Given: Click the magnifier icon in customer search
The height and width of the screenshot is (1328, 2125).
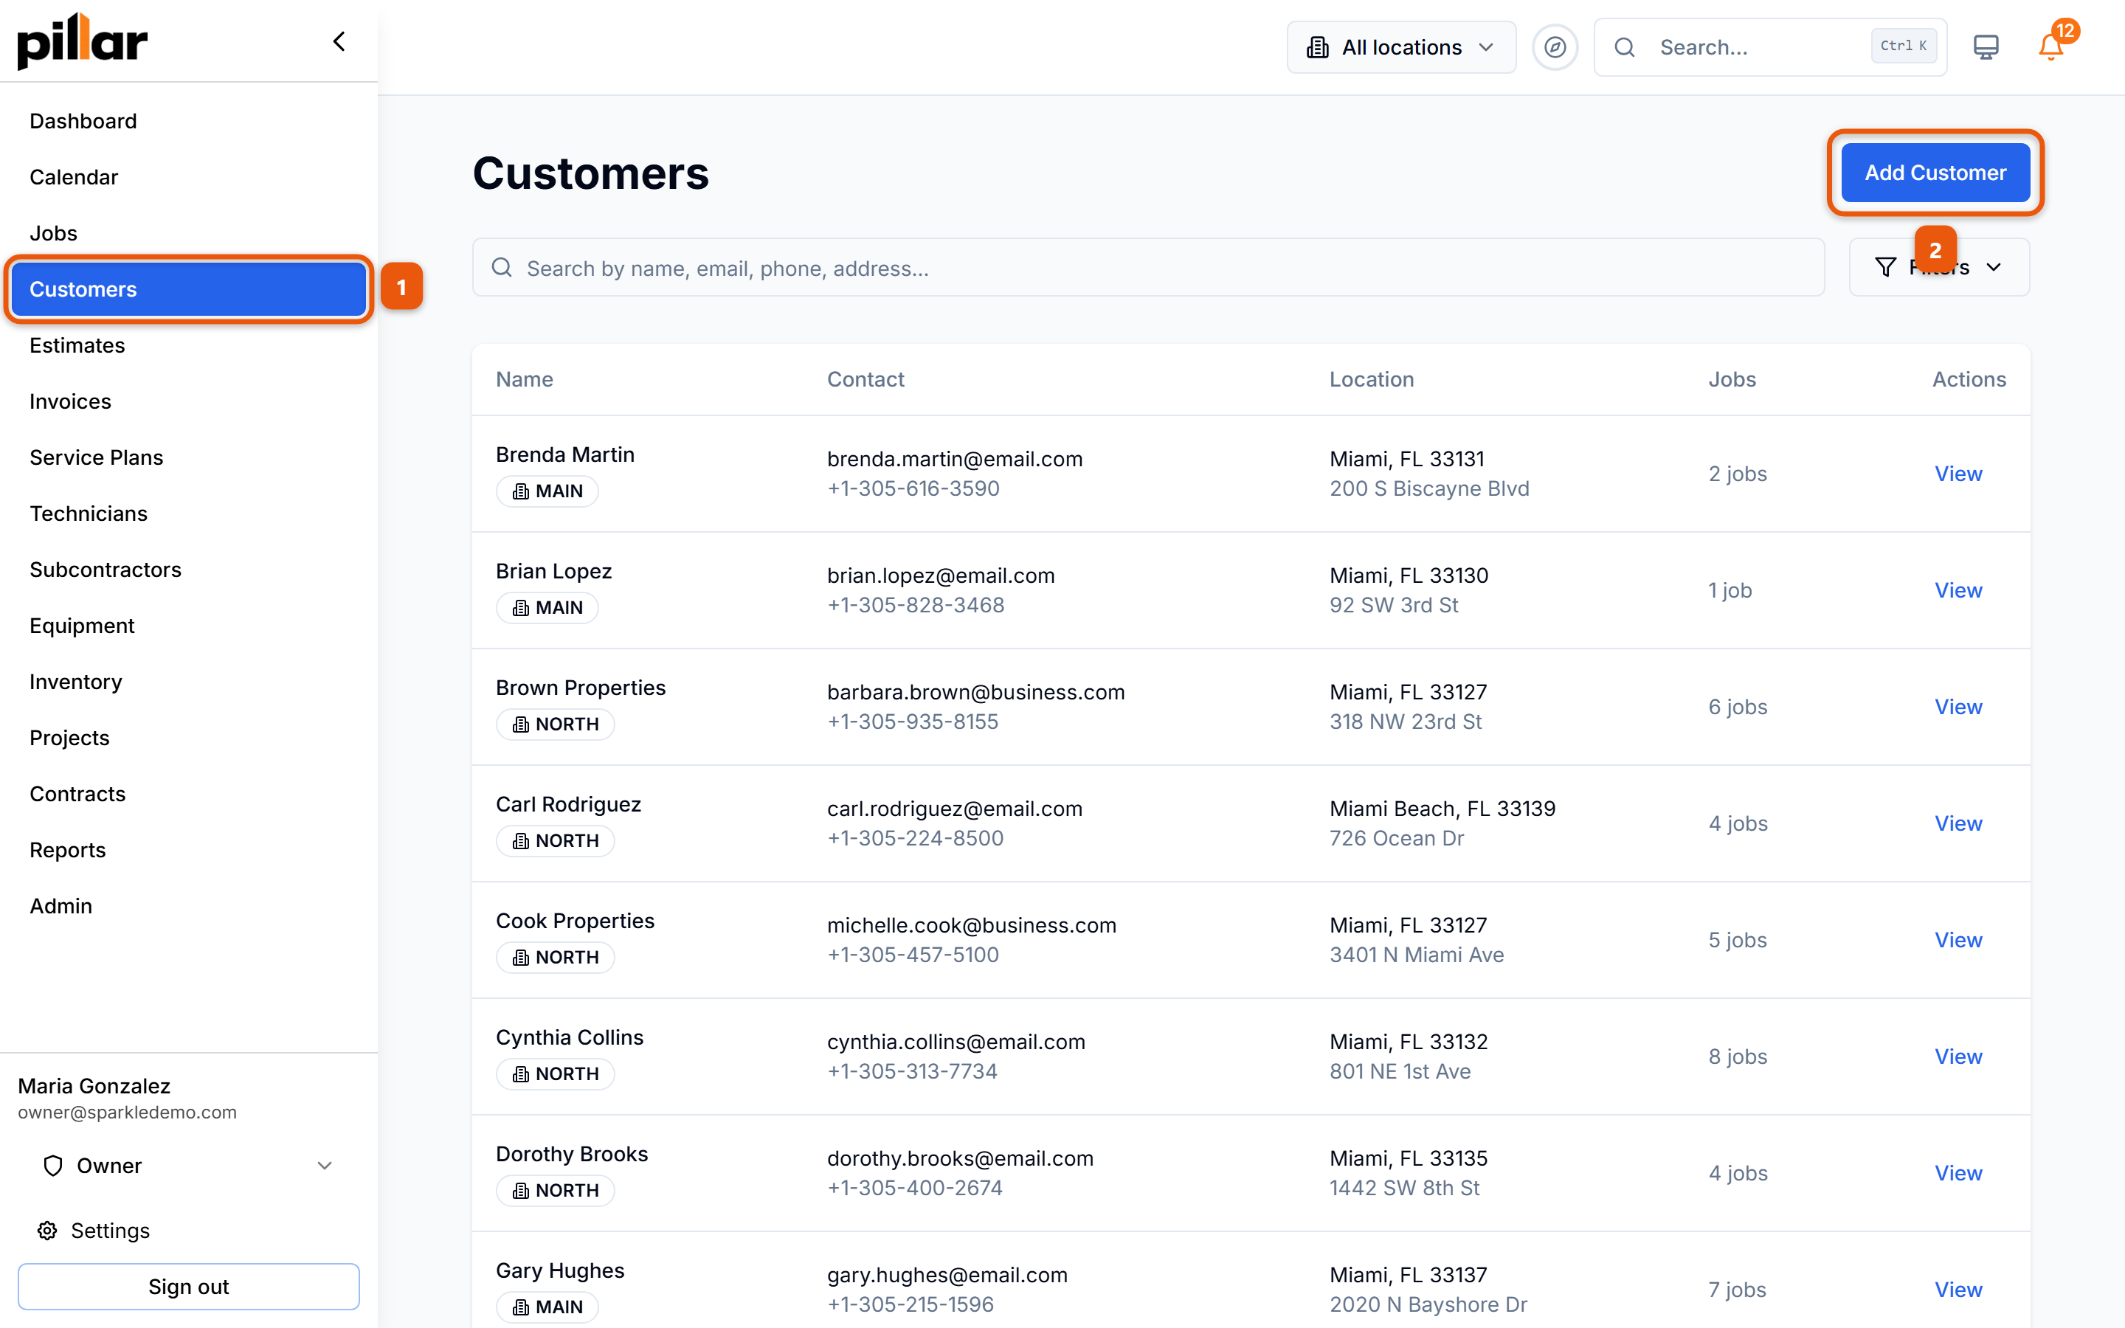Looking at the screenshot, I should (x=502, y=267).
